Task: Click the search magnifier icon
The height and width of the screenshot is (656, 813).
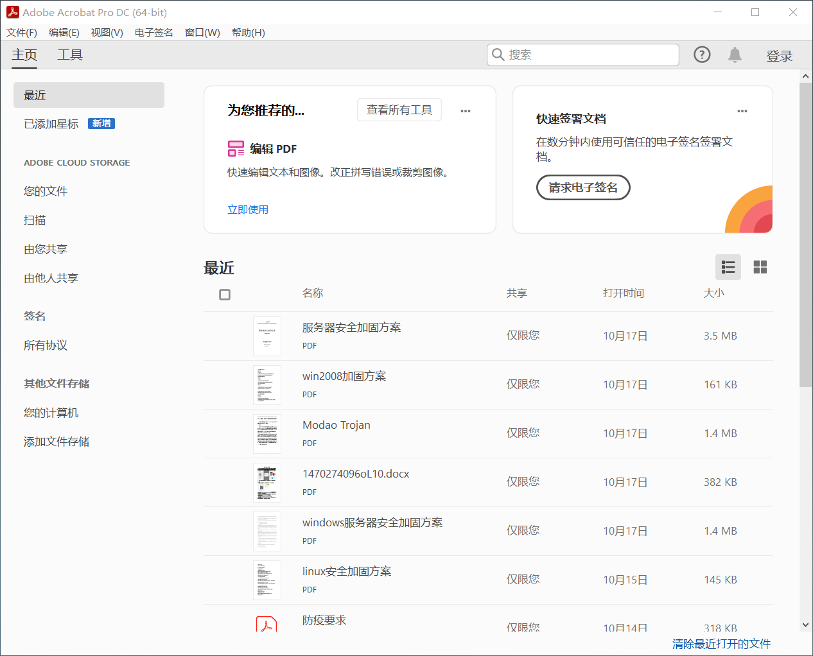Action: tap(498, 55)
